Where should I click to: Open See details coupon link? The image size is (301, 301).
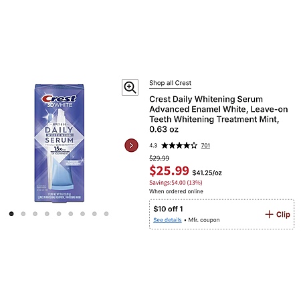click(x=167, y=220)
